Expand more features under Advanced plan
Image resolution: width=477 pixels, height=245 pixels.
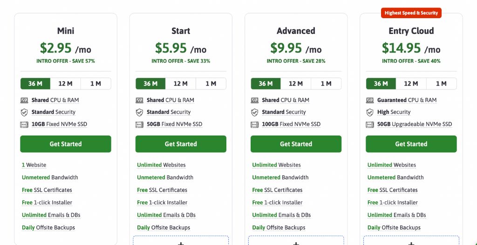pos(296,241)
